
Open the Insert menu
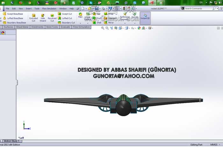click(29, 9)
